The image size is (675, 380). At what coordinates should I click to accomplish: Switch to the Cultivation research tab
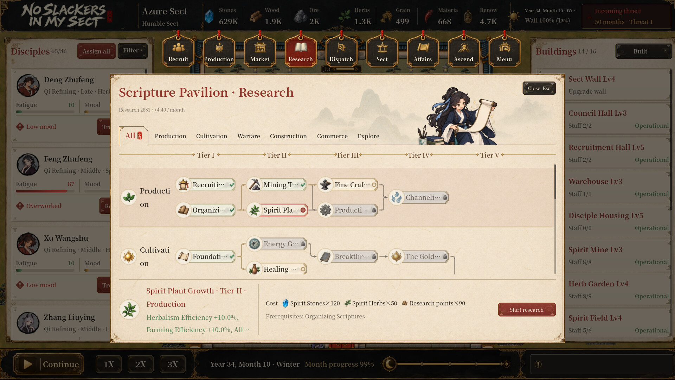tap(212, 136)
